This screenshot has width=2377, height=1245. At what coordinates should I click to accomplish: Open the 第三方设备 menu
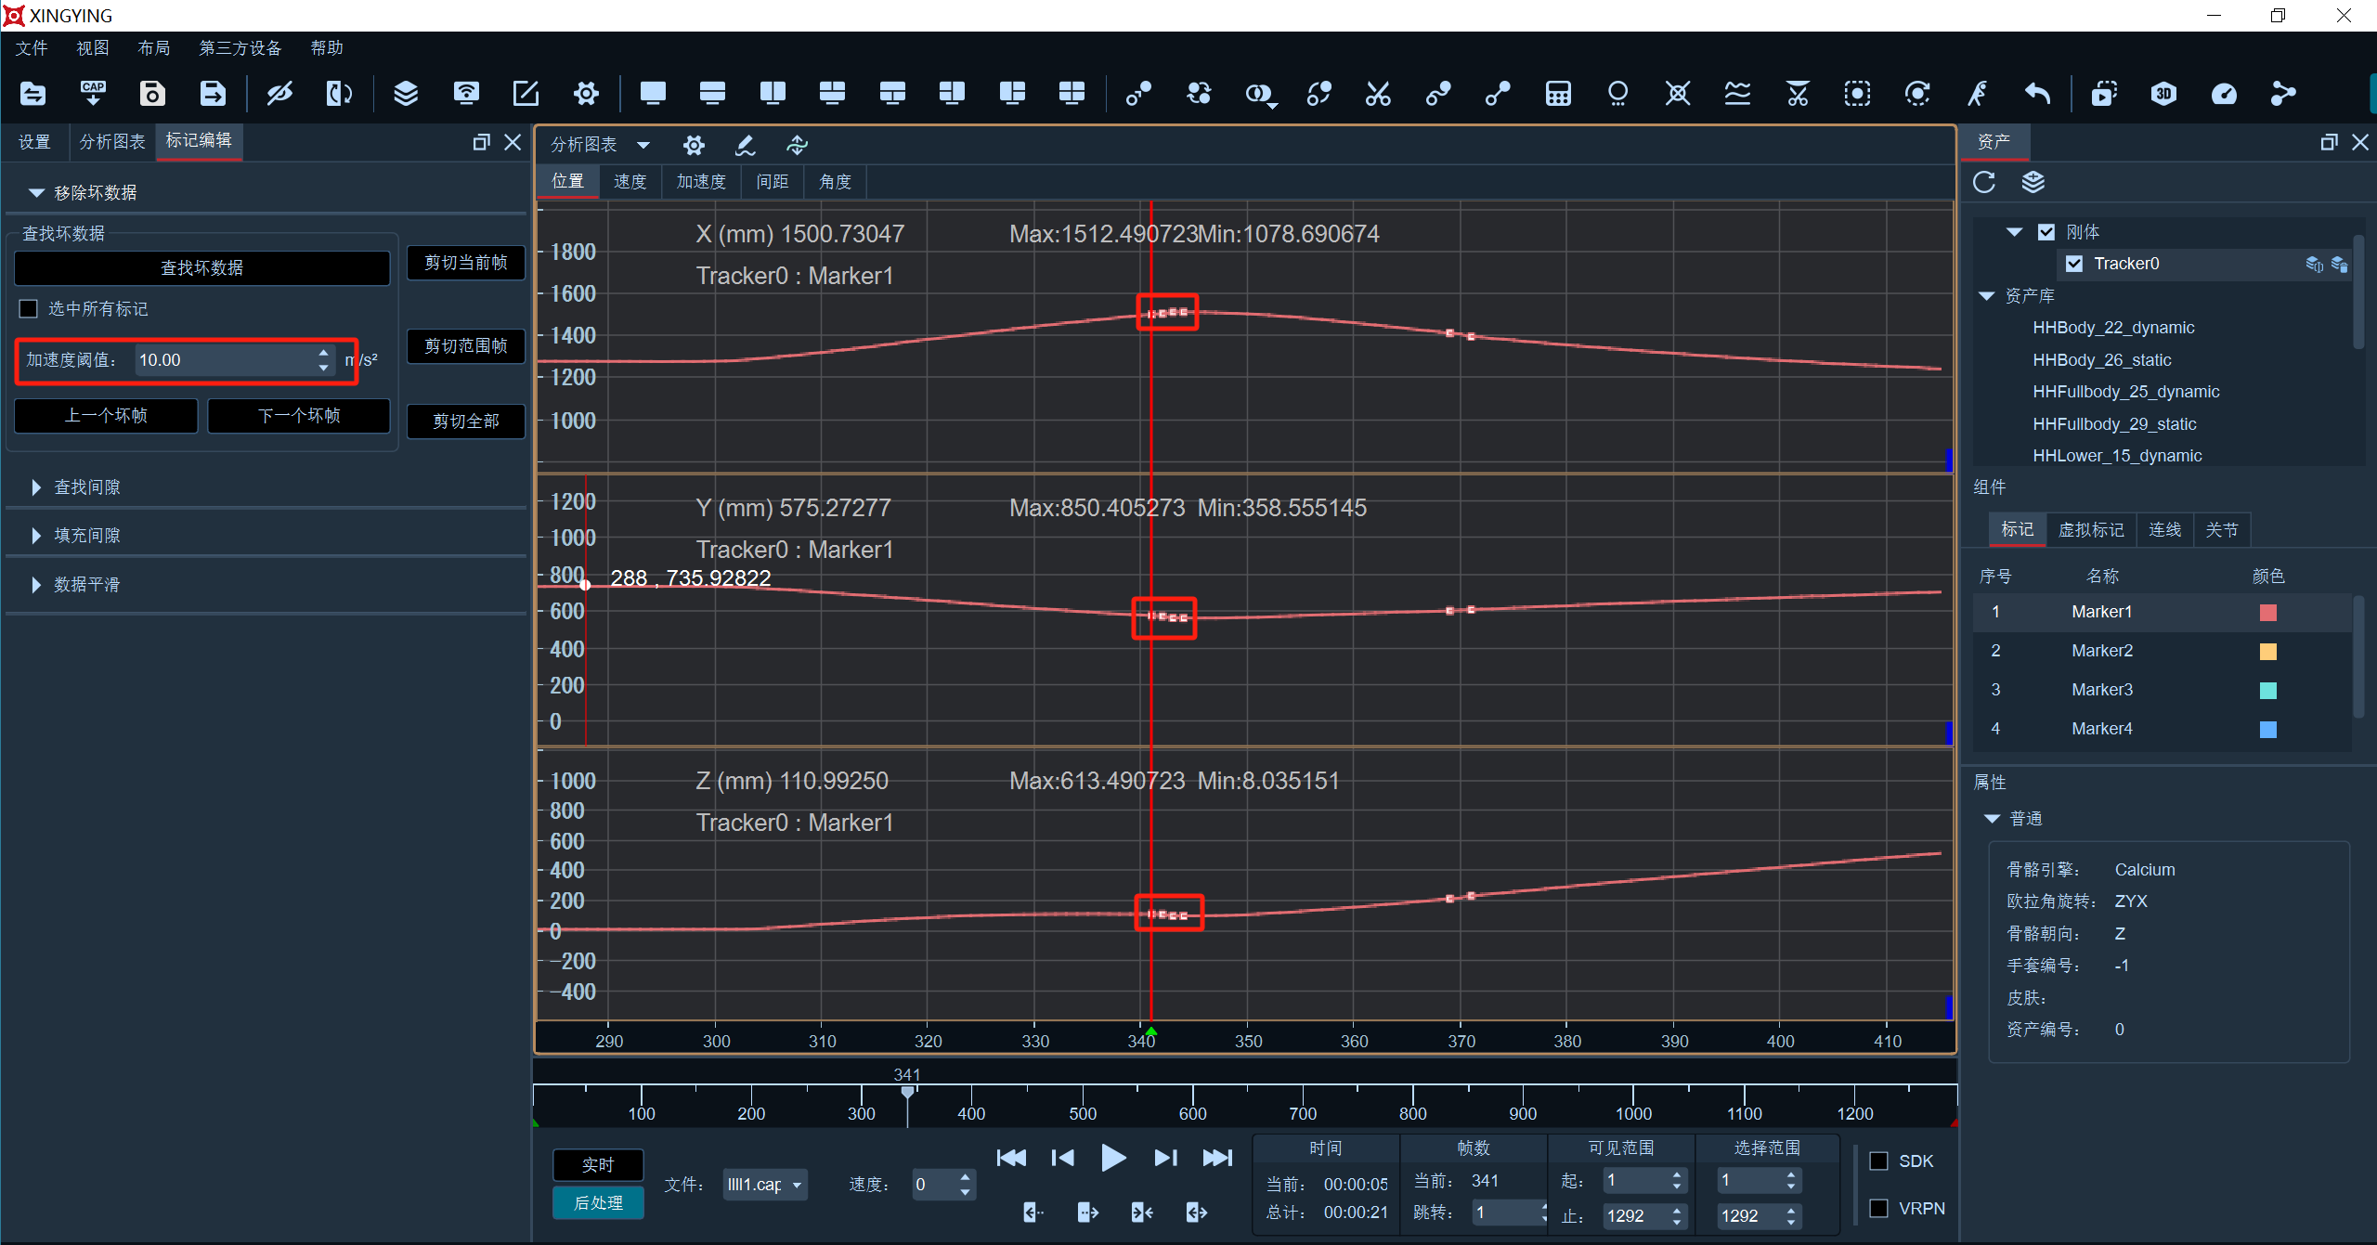[x=240, y=48]
